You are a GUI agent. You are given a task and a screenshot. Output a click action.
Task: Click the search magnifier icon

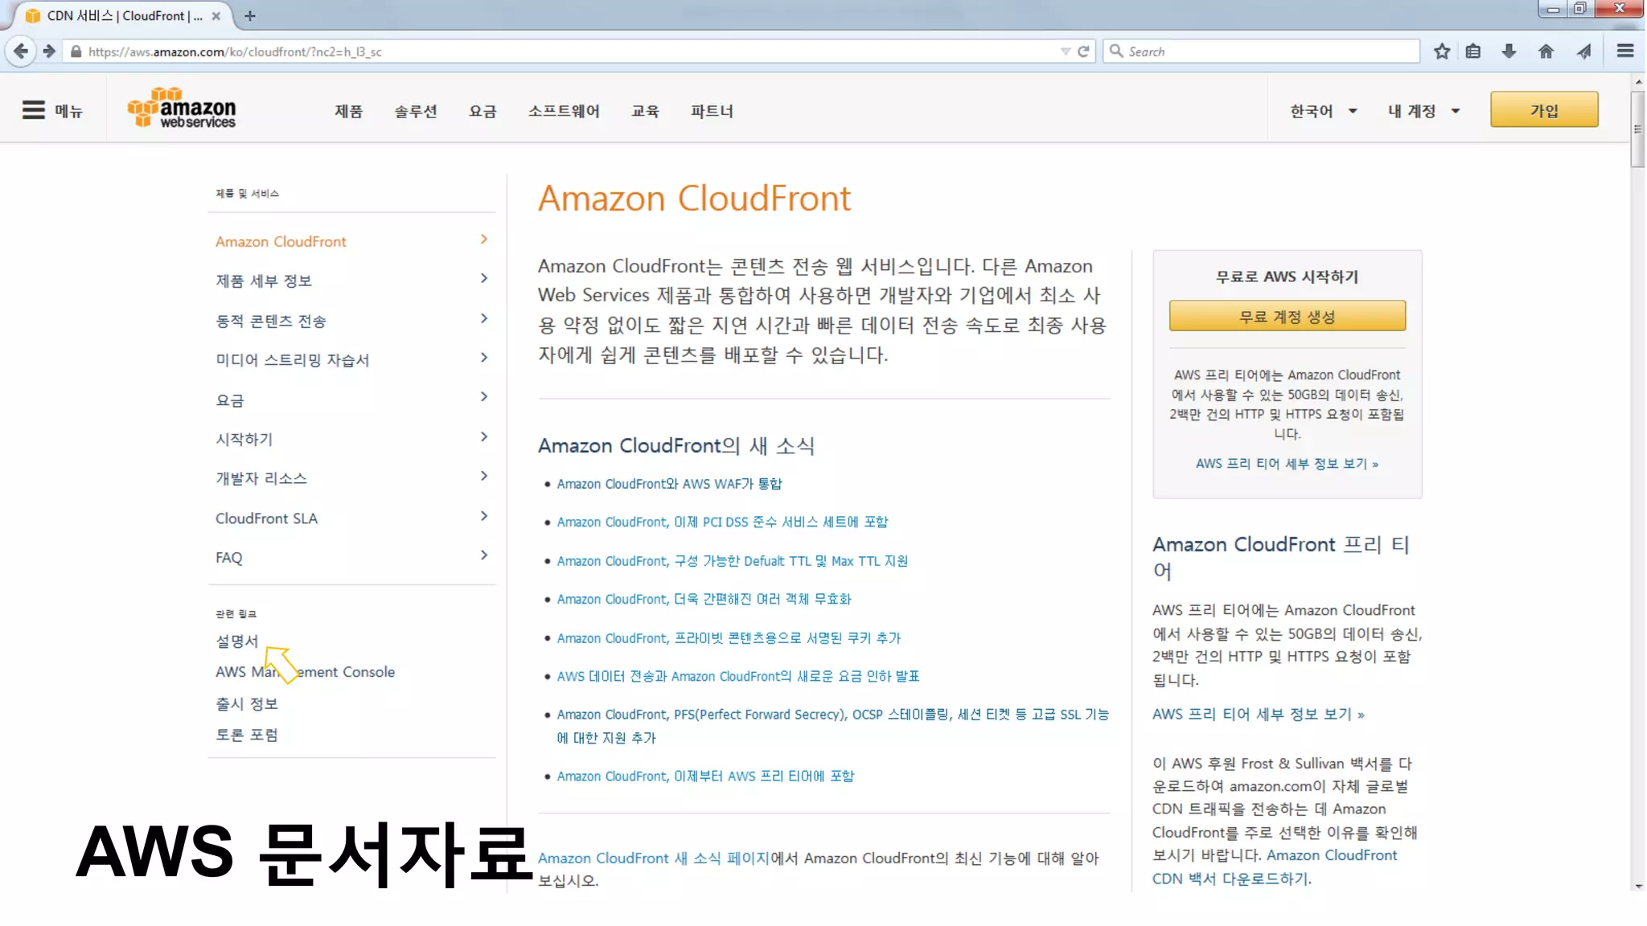tap(1116, 51)
